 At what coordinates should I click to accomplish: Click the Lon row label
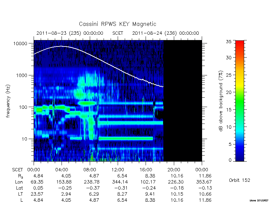19,182
